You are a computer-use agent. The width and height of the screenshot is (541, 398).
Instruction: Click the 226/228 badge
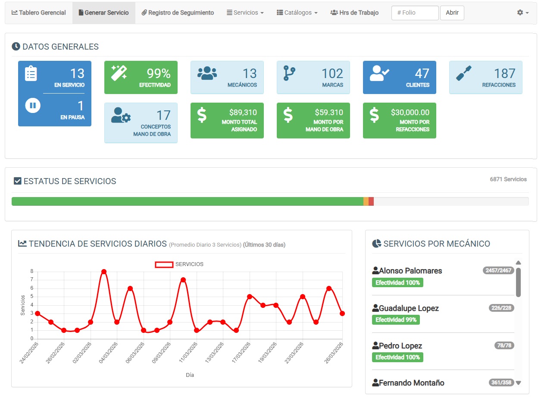click(x=501, y=308)
